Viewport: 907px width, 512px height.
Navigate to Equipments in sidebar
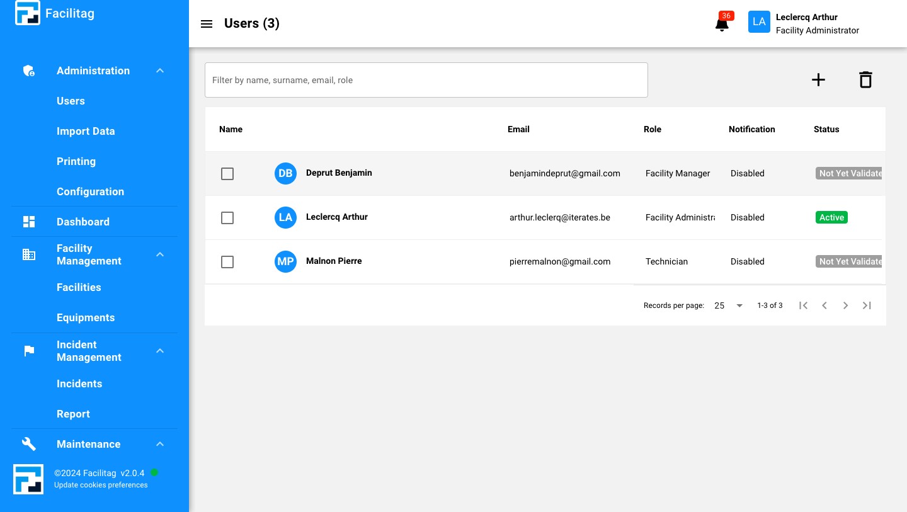click(86, 317)
